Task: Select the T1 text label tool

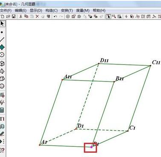Action: (x=2, y=119)
